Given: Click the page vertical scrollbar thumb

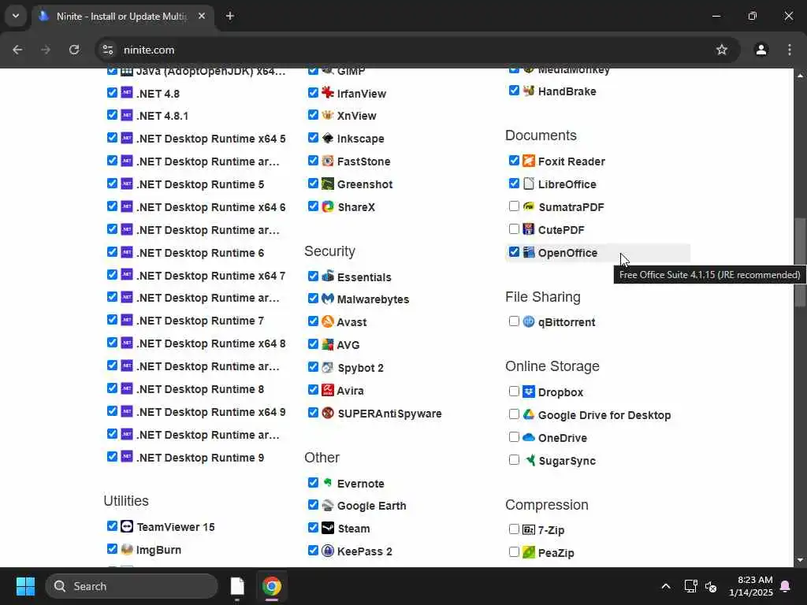Looking at the screenshot, I should 800,262.
